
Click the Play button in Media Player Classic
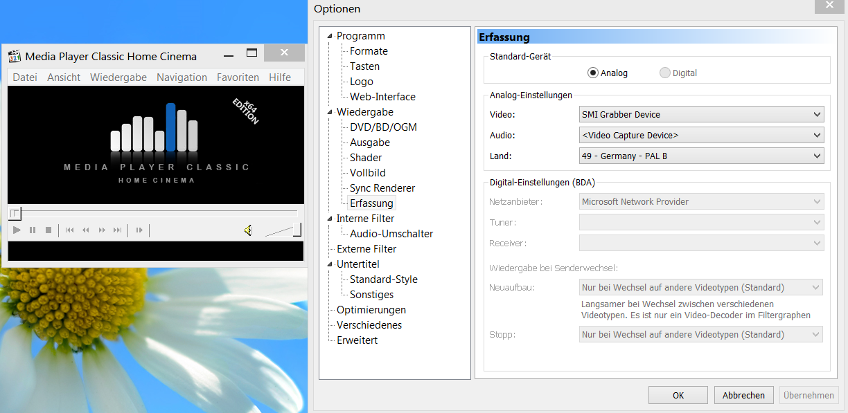click(x=17, y=230)
